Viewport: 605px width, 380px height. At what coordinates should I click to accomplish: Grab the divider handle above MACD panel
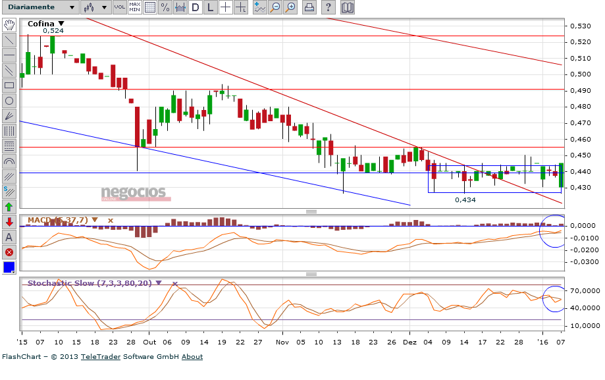(x=311, y=211)
